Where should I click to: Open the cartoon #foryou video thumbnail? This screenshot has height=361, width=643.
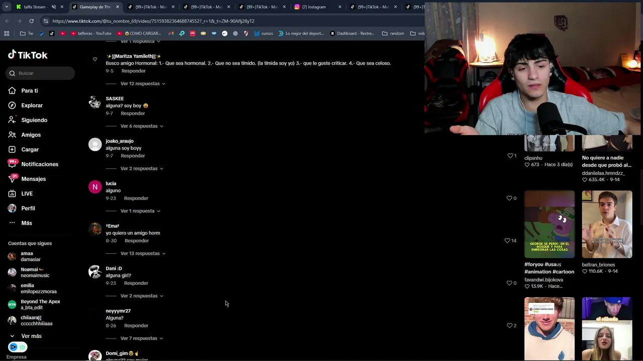point(549,224)
